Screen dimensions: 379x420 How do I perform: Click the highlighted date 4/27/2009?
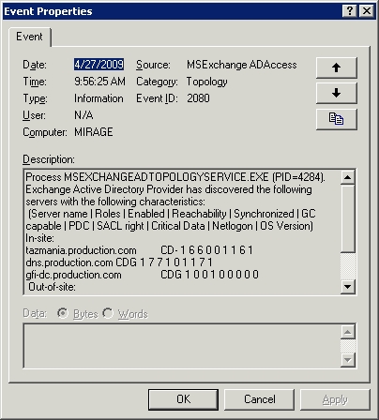pyautogui.click(x=99, y=65)
